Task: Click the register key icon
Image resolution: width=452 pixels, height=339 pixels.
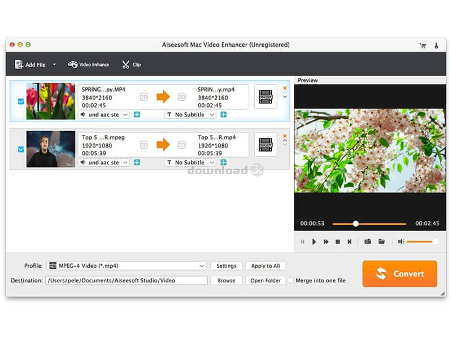Action: [x=436, y=46]
